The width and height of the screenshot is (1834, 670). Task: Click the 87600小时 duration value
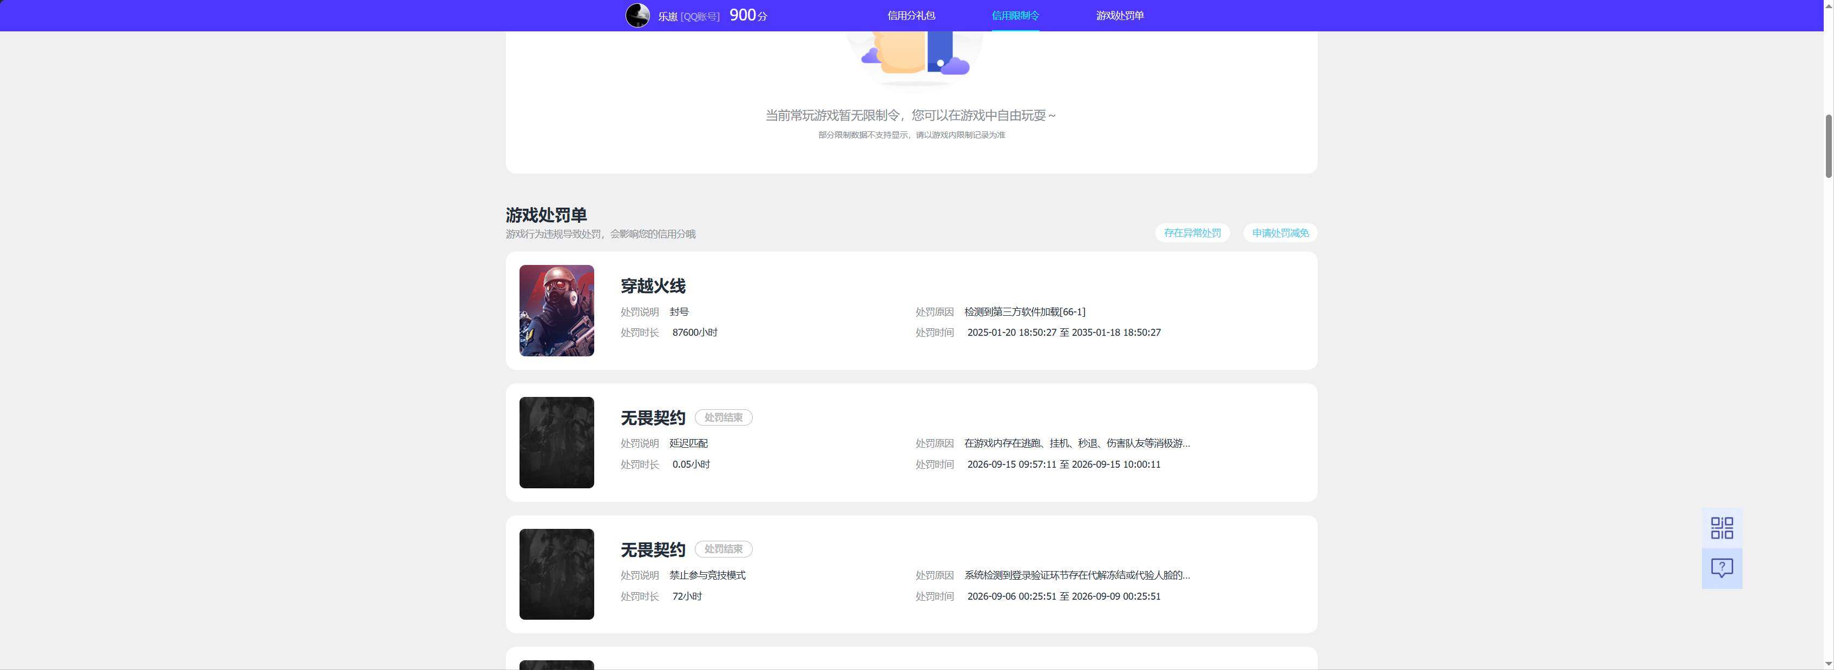point(695,332)
